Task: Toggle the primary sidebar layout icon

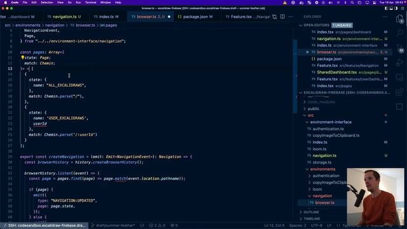Action: click(387, 8)
